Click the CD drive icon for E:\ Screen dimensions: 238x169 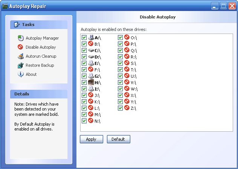pos(91,63)
